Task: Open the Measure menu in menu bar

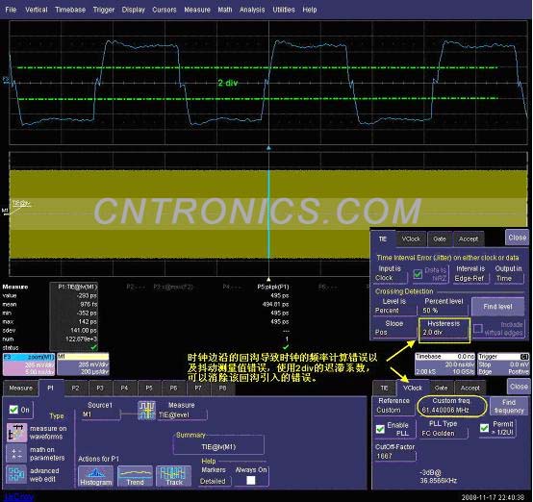Action: 197,10
